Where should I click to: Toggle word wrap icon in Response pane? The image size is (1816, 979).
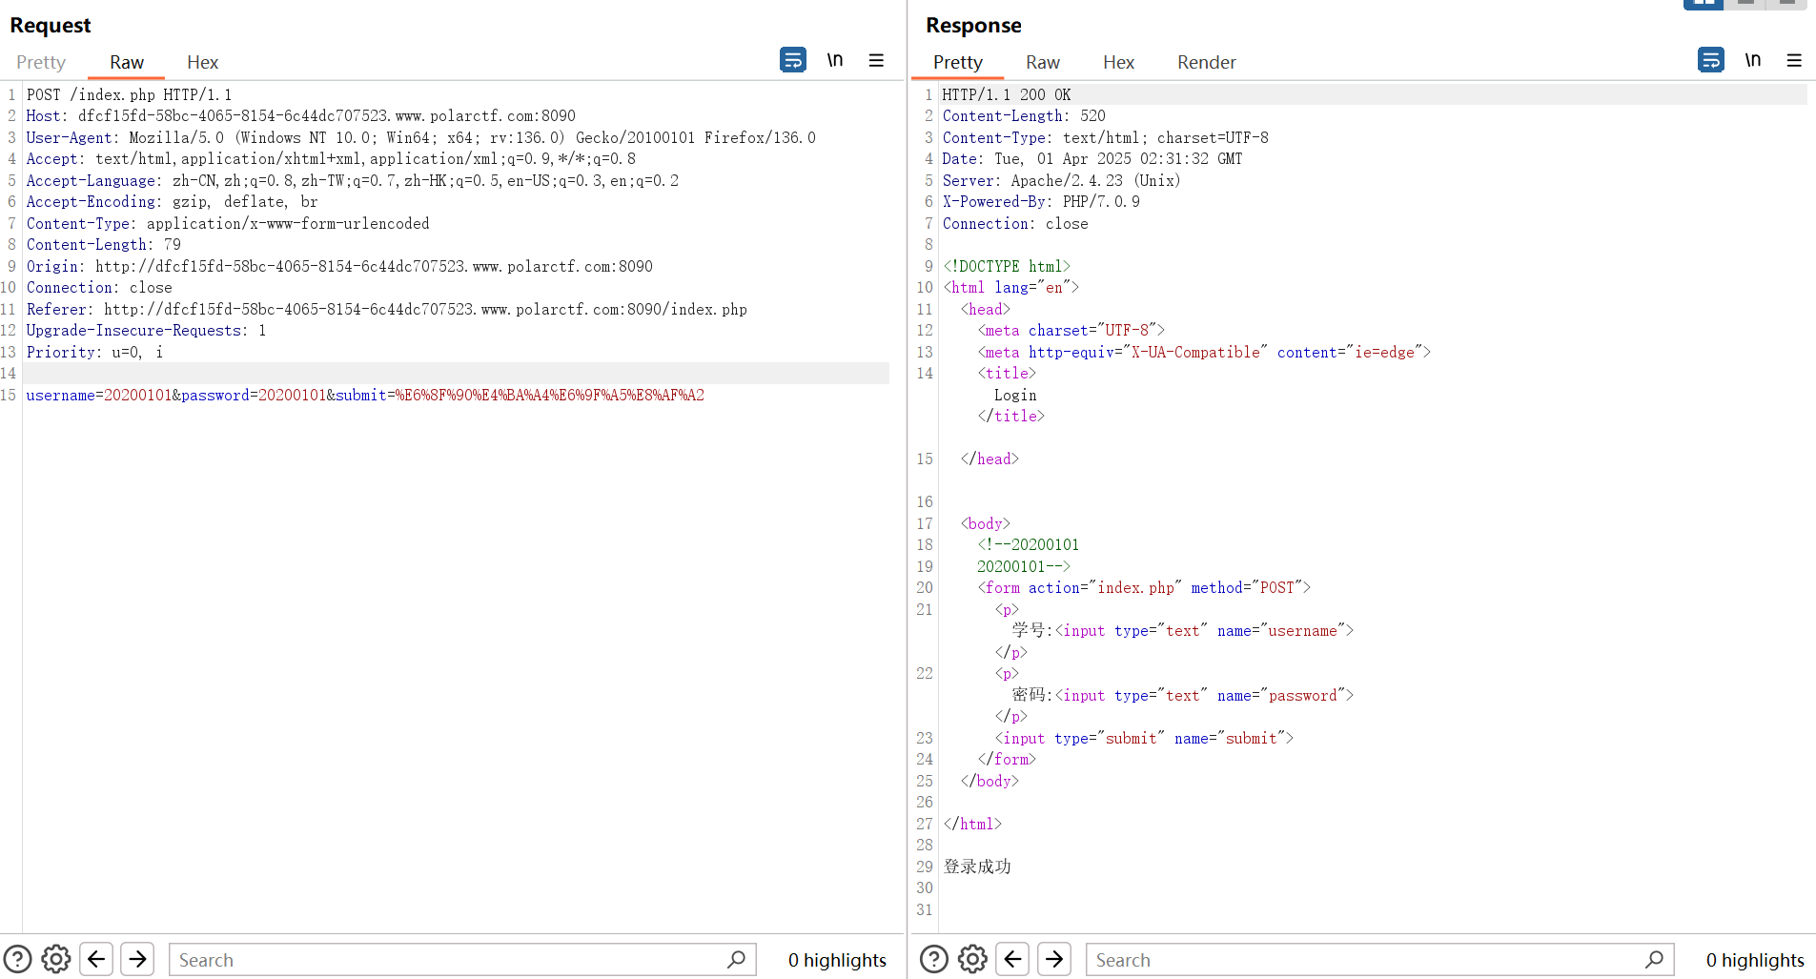tap(1710, 60)
